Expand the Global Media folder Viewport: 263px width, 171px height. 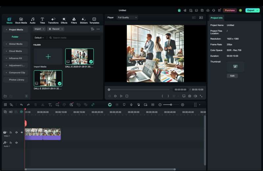pos(15,44)
